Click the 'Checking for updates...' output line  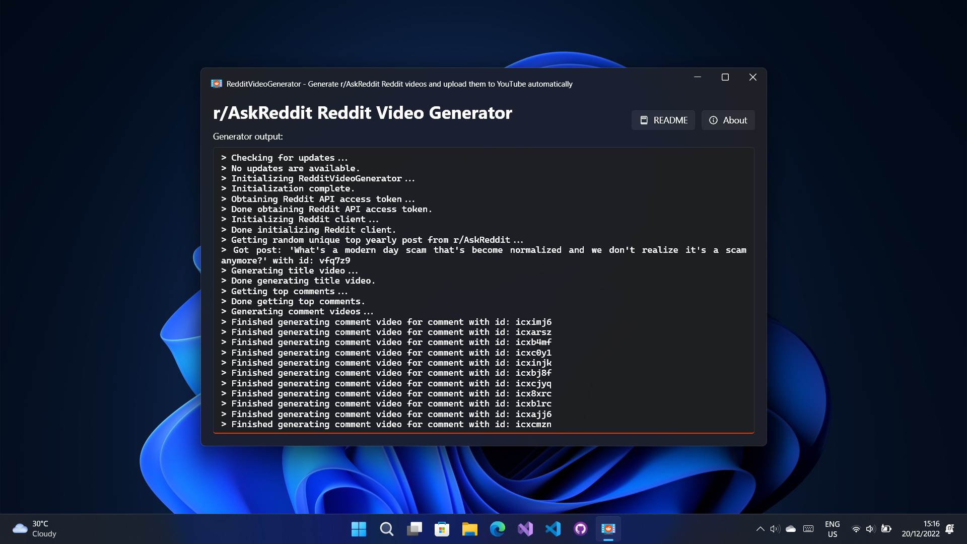click(285, 158)
